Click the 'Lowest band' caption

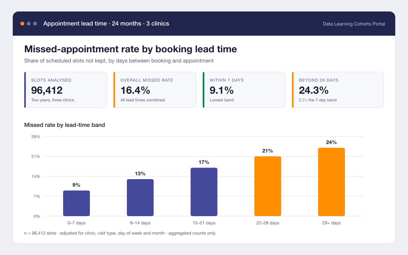pyautogui.click(x=222, y=100)
